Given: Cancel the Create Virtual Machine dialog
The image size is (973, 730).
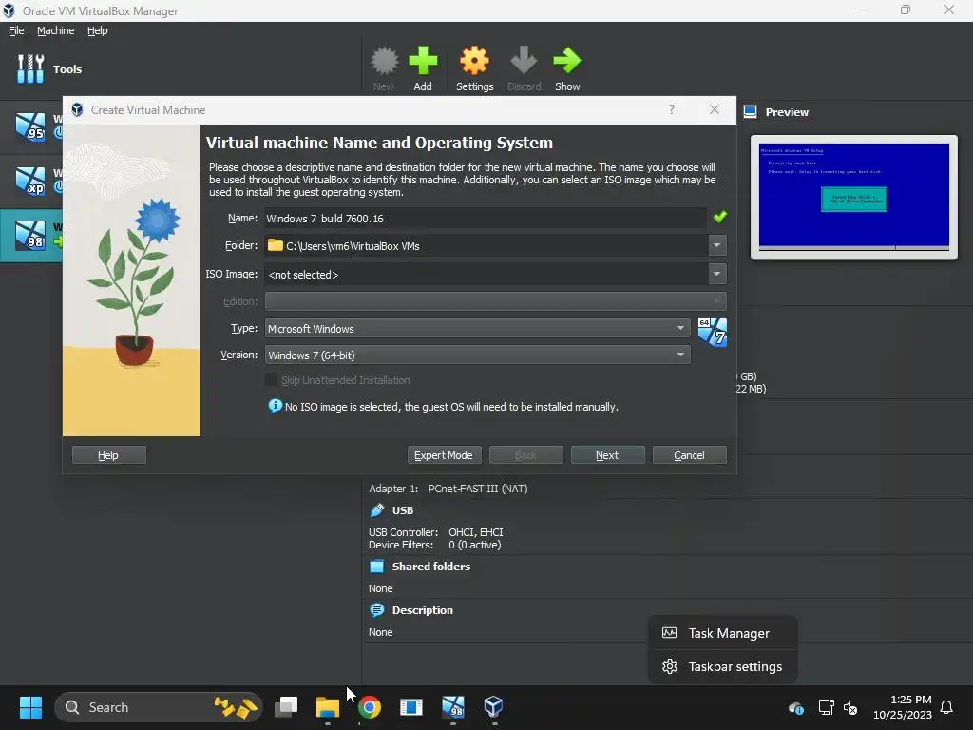Looking at the screenshot, I should pos(690,455).
